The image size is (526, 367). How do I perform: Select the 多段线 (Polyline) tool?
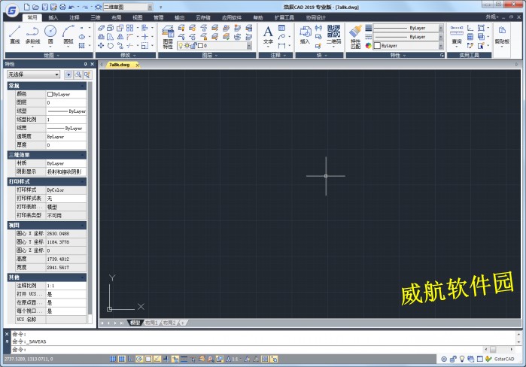click(33, 34)
